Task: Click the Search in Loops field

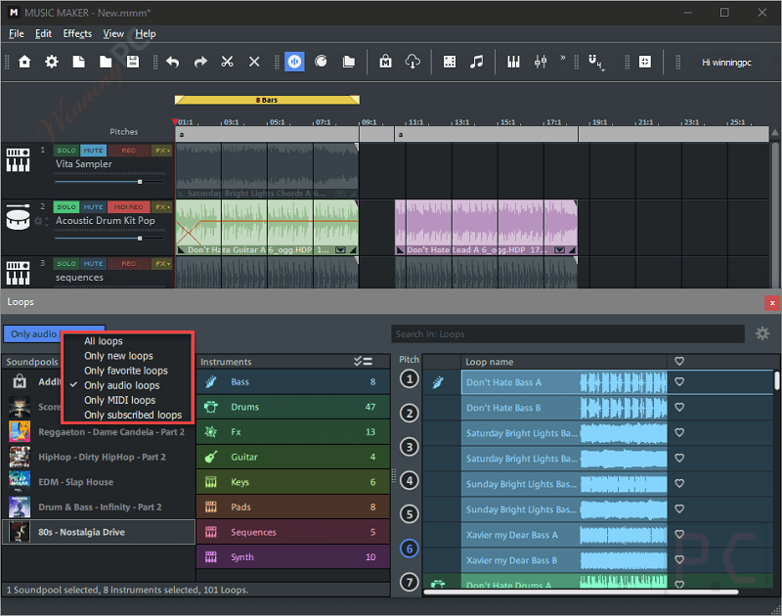Action: pos(568,334)
